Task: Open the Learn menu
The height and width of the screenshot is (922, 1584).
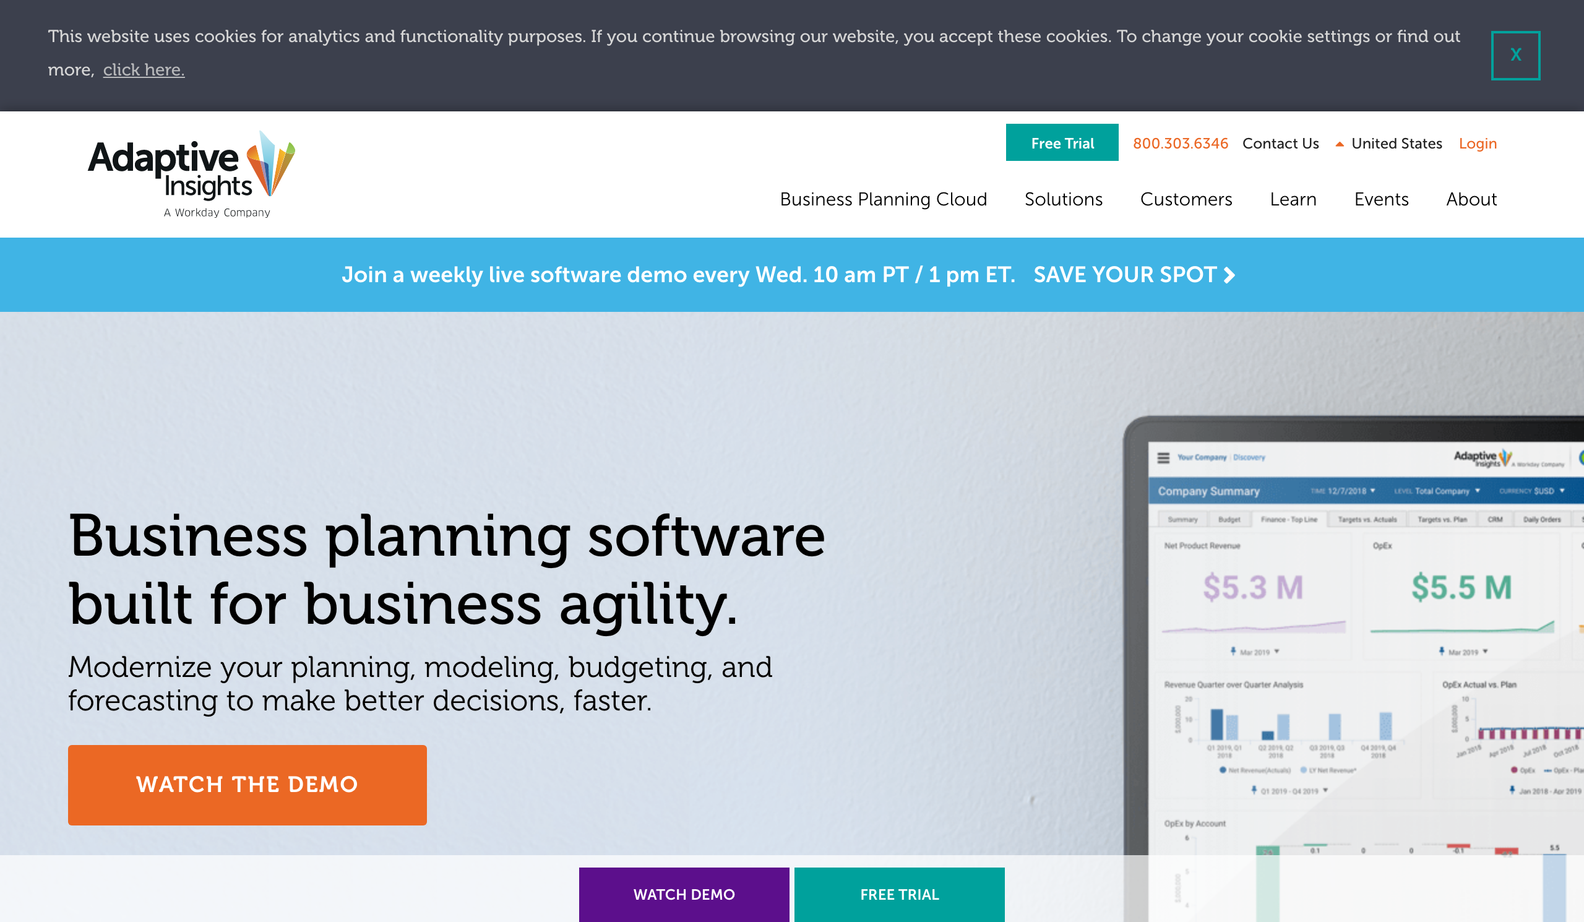Action: pos(1293,199)
